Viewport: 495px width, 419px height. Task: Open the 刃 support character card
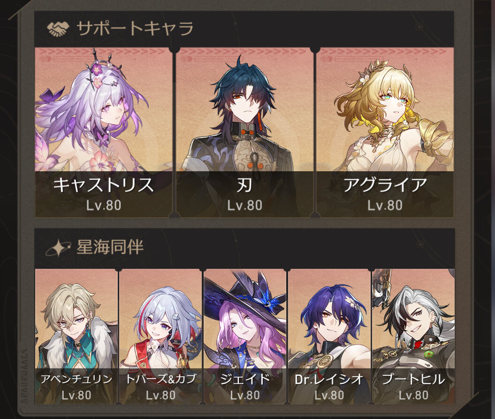(244, 133)
